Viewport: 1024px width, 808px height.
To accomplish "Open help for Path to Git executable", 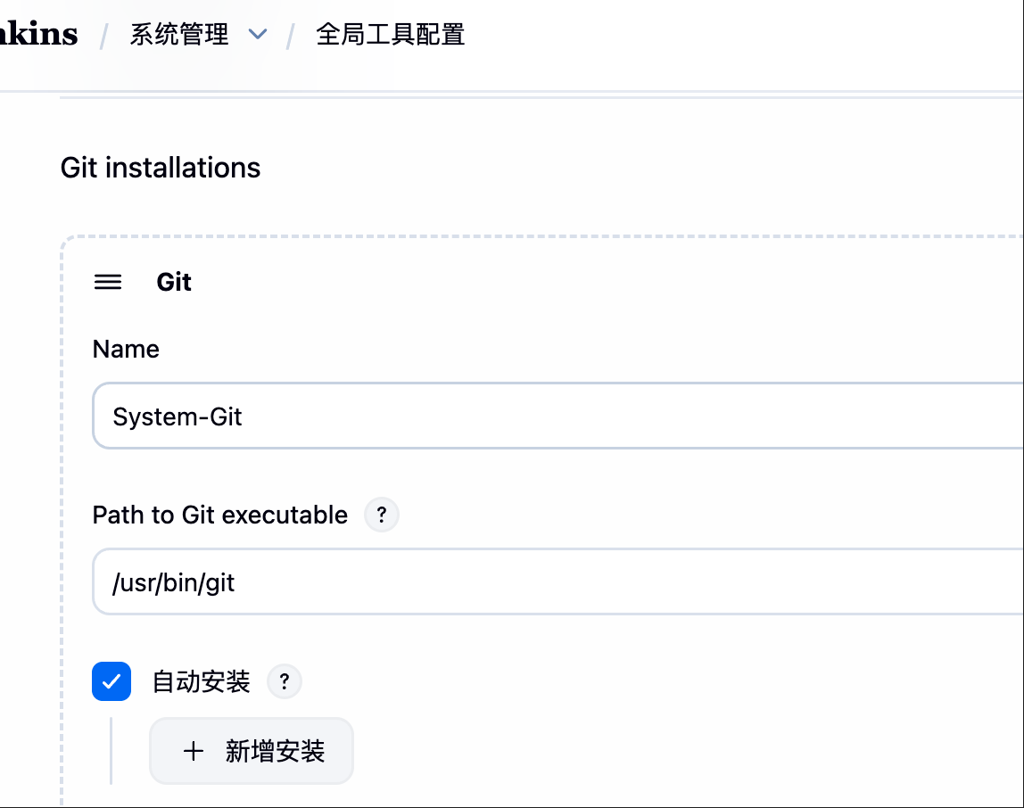I will tap(382, 515).
